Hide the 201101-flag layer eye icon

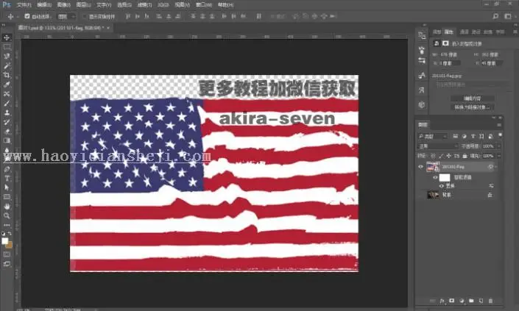coord(420,167)
